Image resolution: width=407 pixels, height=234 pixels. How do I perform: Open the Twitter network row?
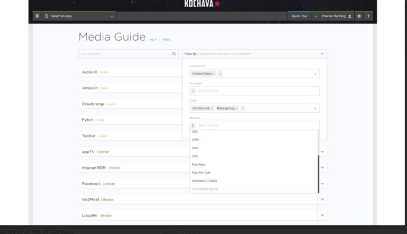click(130, 136)
